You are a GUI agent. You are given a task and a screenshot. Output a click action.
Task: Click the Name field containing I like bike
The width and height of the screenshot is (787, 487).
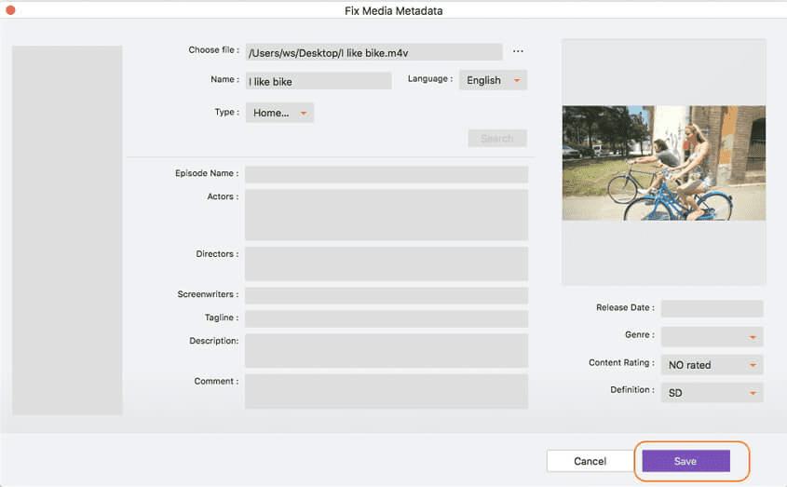coord(318,81)
